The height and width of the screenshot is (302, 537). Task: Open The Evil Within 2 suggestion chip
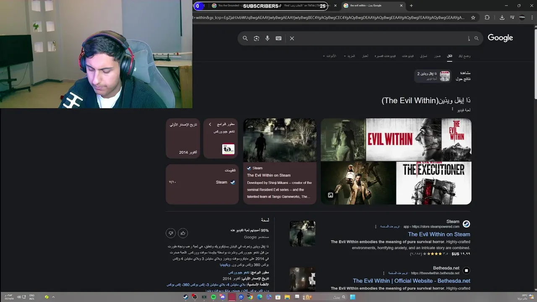tap(433, 76)
